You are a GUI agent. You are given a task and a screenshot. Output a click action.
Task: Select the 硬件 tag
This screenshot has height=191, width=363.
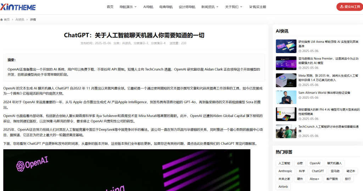300,179
